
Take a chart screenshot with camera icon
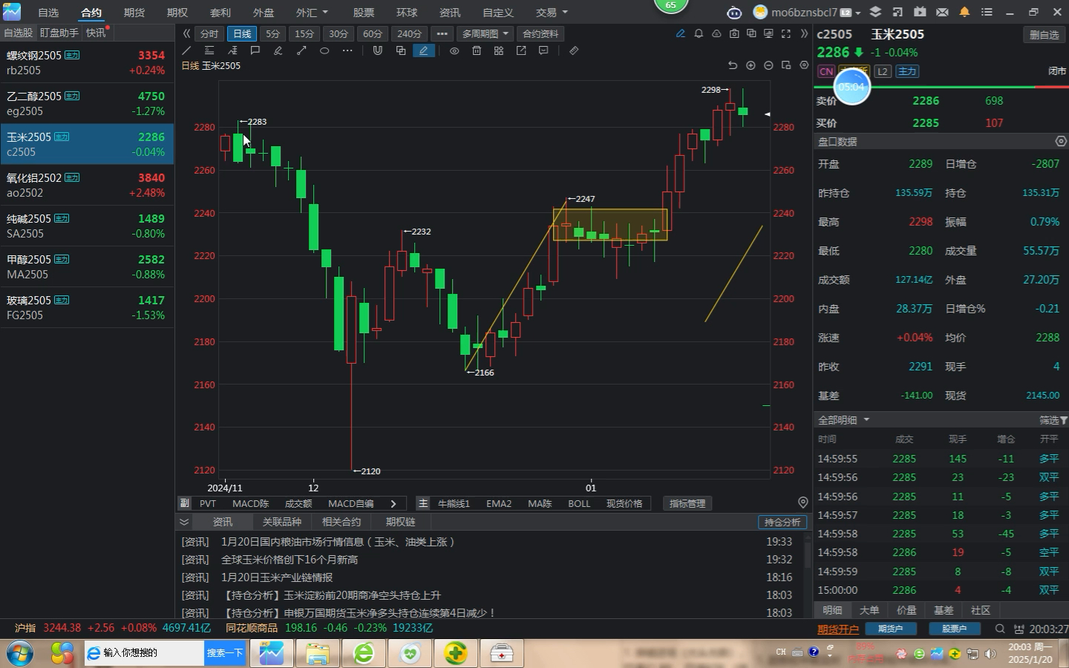point(734,33)
